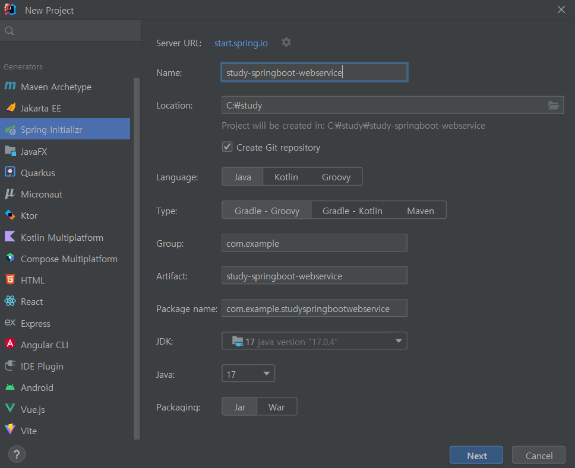The image size is (575, 468).
Task: Select the Vue.js generator icon
Action: pos(10,408)
